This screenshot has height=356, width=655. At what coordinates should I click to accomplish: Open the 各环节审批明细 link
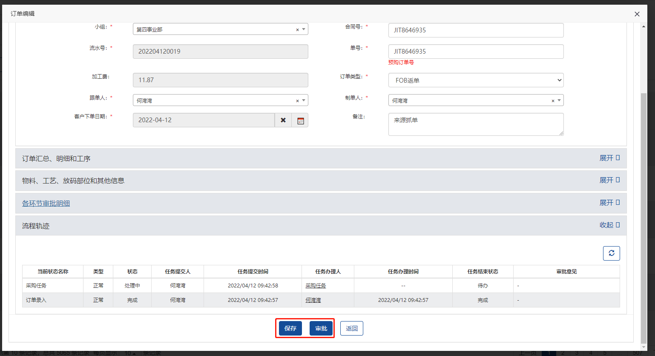tap(46, 204)
